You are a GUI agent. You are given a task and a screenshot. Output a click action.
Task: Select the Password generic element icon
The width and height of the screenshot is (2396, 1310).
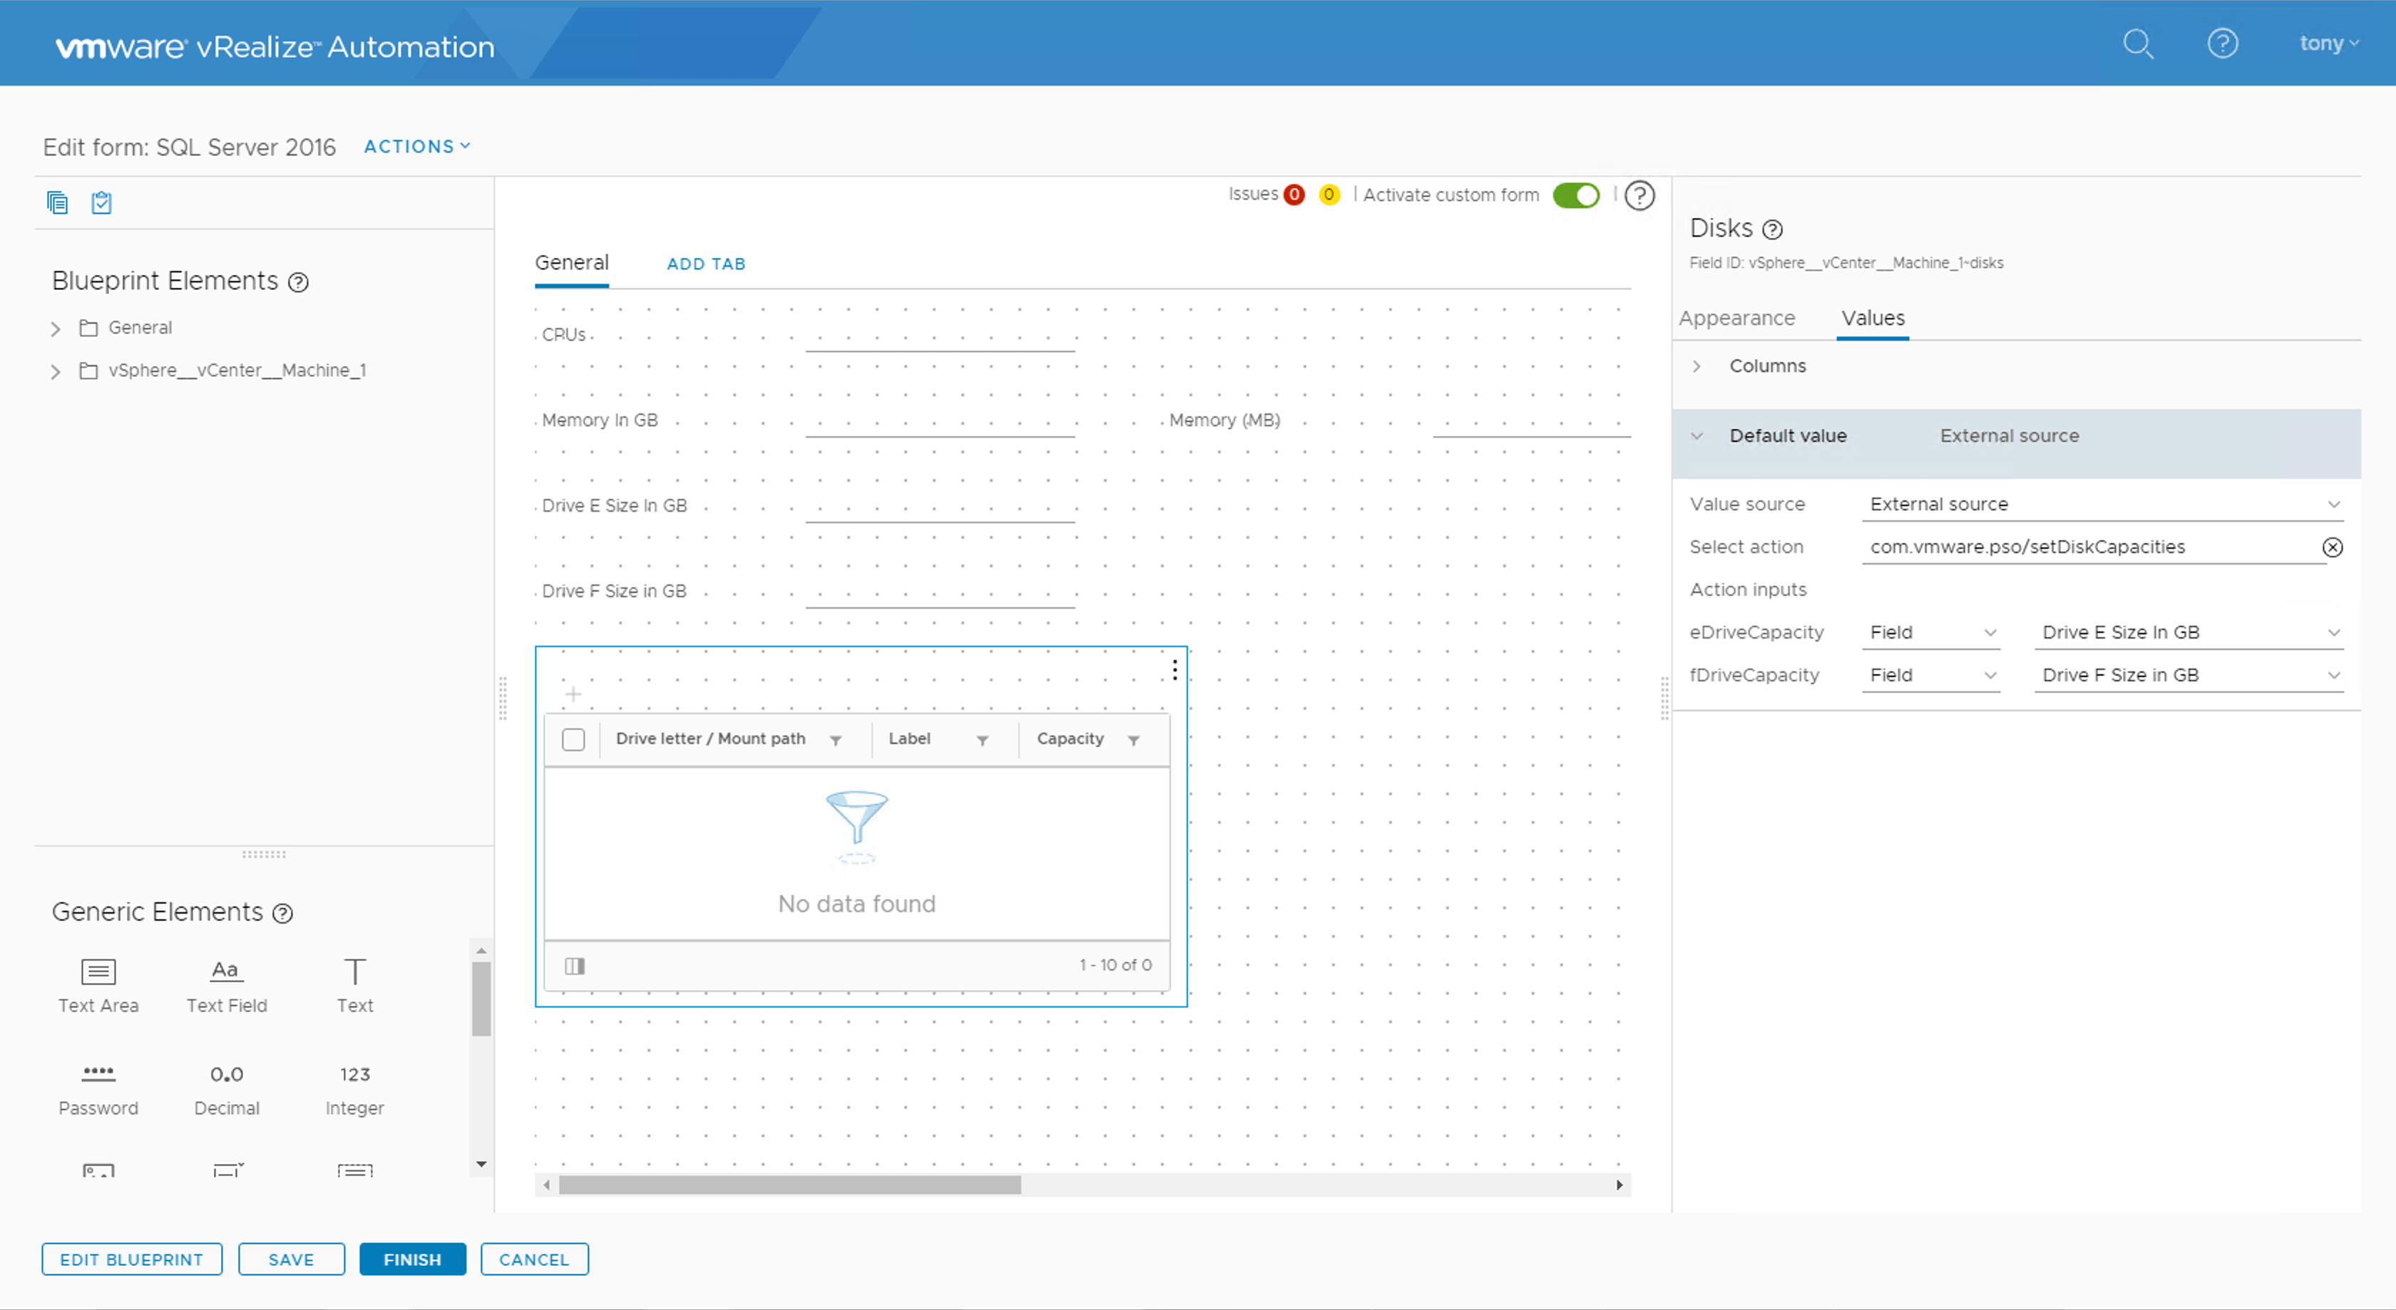click(98, 1074)
